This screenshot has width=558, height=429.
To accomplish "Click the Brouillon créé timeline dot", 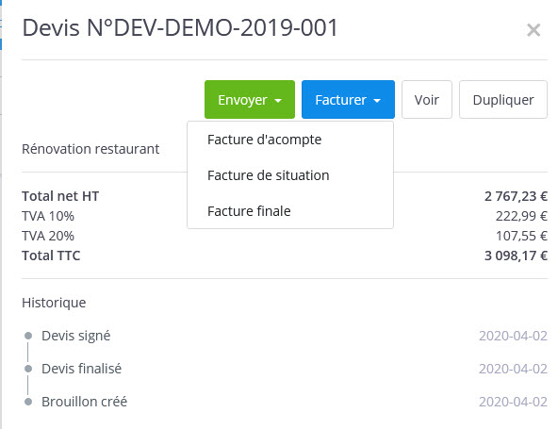I will pos(28,402).
